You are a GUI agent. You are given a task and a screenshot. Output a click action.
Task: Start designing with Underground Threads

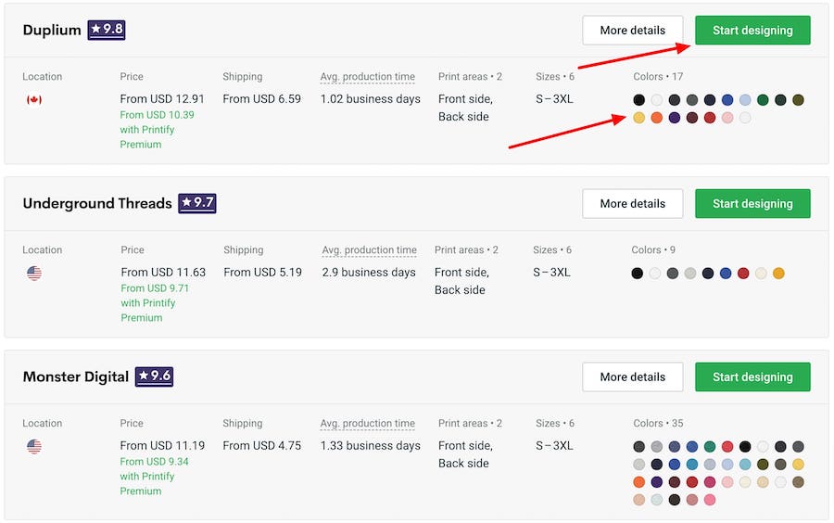[752, 204]
